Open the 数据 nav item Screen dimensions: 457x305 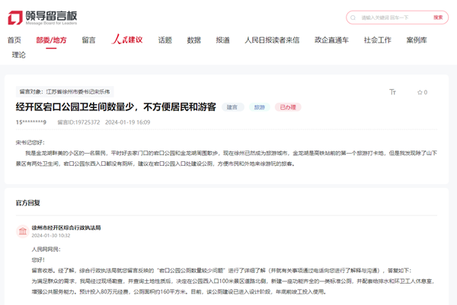[x=193, y=40]
